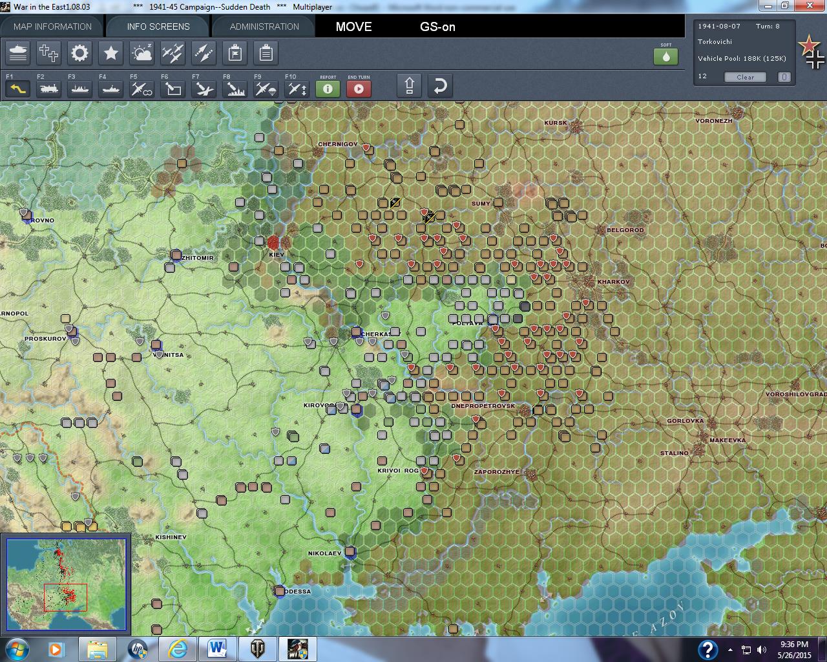Click the 1941-08-07 date text

[719, 27]
